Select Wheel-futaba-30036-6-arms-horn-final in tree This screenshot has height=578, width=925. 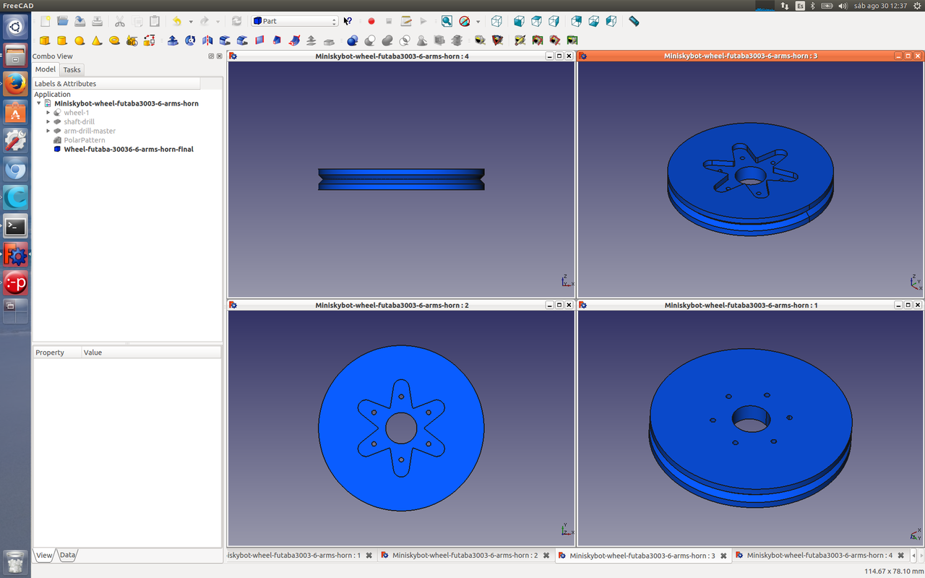[128, 150]
